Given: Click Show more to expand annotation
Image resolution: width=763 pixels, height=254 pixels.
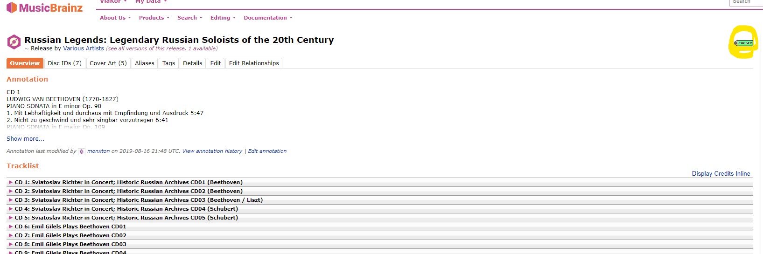Looking at the screenshot, I should pos(26,139).
